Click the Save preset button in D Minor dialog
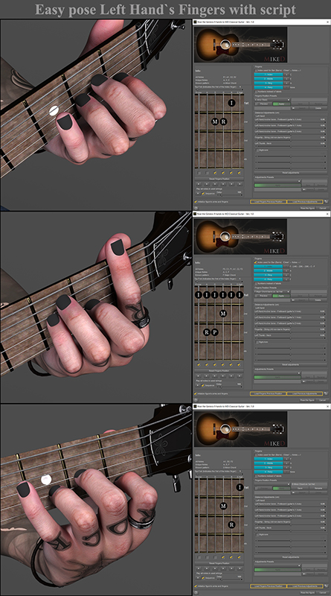Screen dimensions: 331x596 (x=300, y=488)
